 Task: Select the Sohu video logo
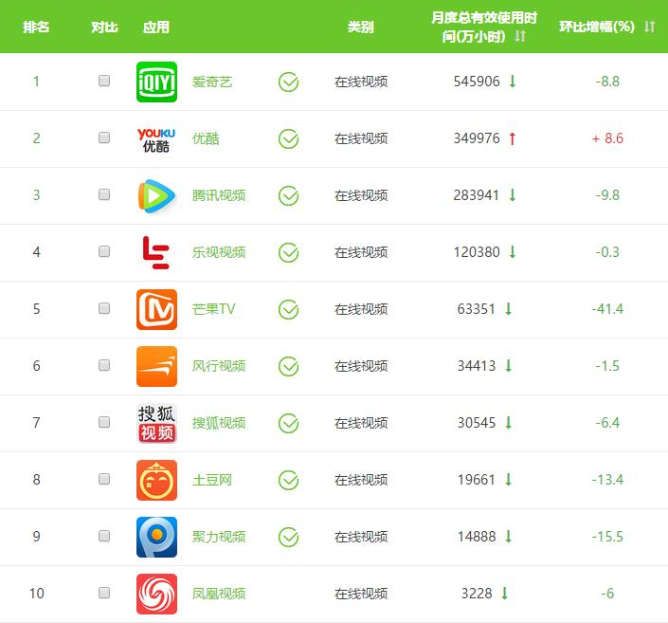click(x=156, y=423)
